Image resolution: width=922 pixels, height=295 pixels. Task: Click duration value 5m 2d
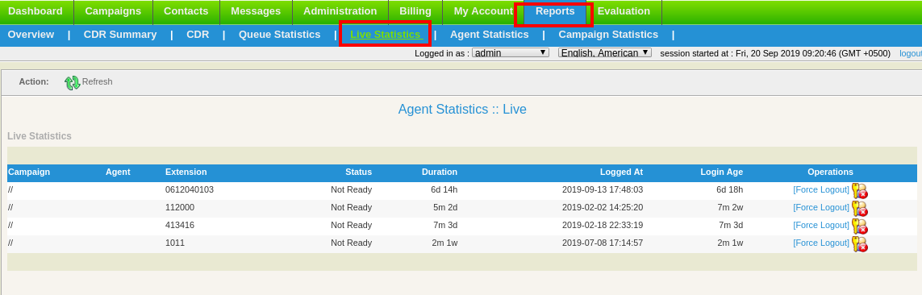click(445, 207)
